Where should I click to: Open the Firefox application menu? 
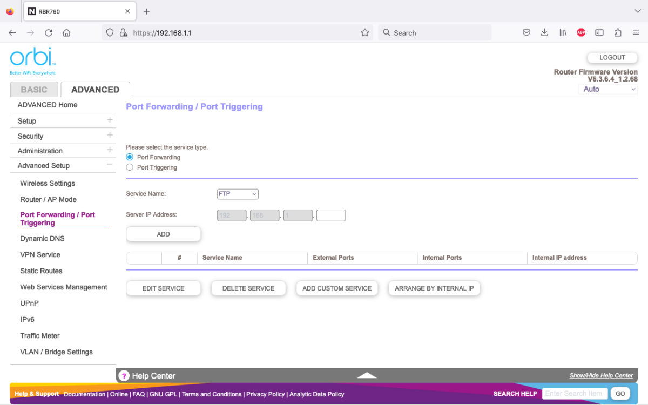point(636,32)
